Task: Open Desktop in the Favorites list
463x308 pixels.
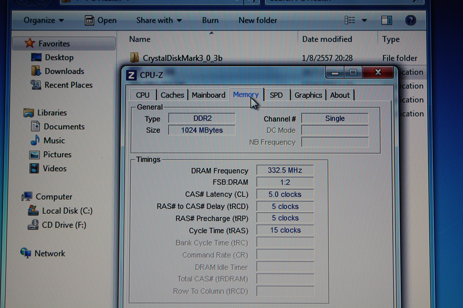Action: [59, 57]
